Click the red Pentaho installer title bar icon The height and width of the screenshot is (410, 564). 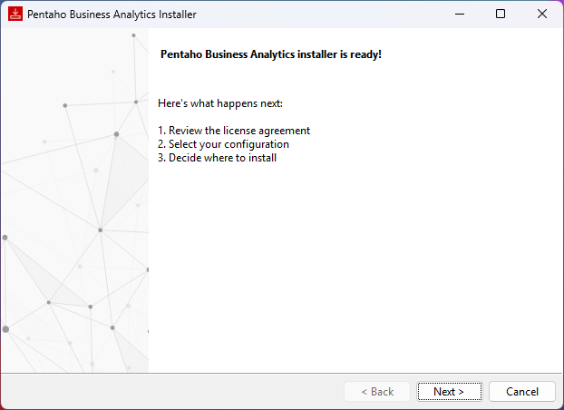[15, 15]
